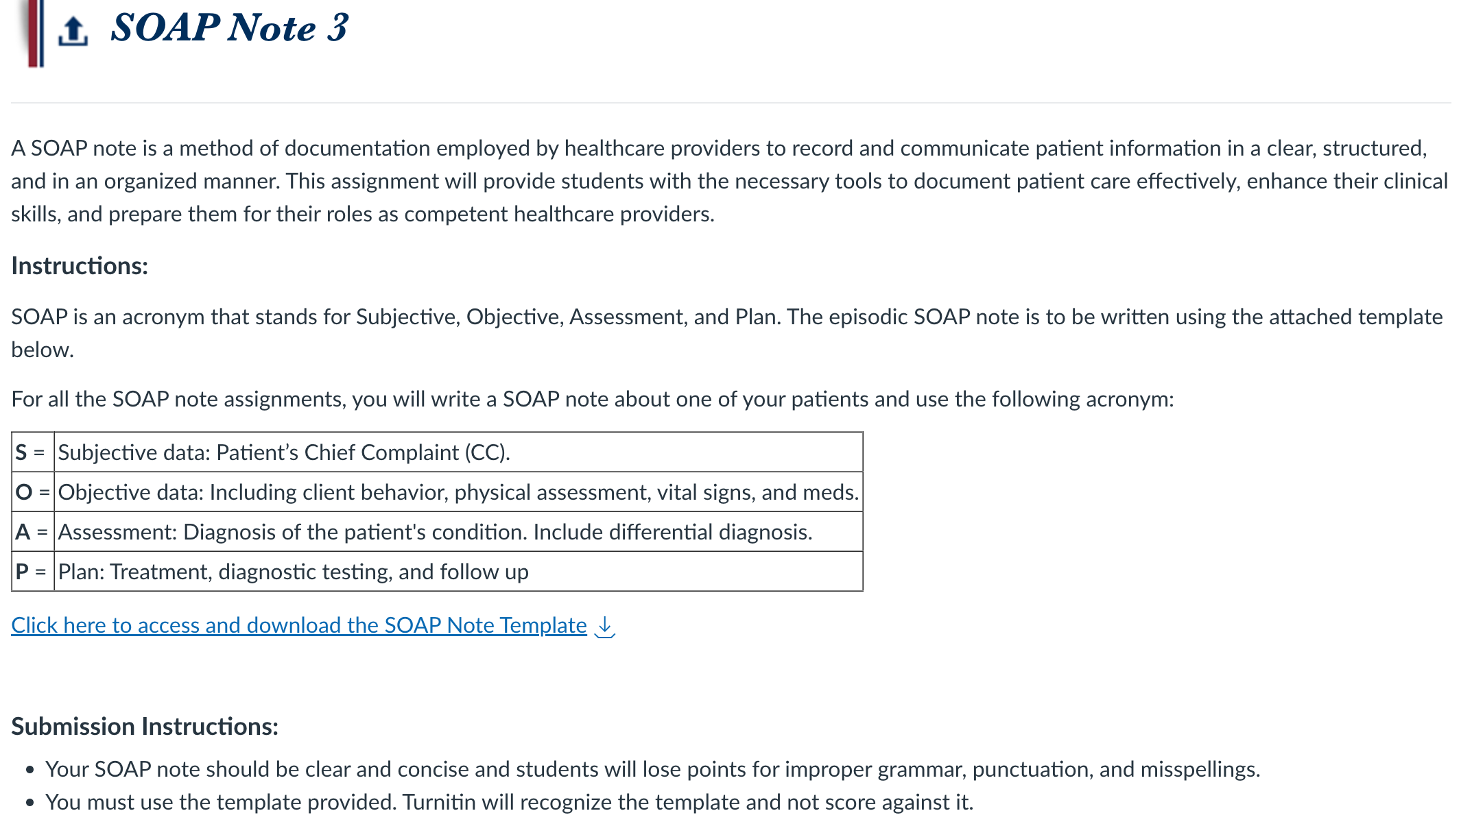This screenshot has height=824, width=1472.
Task: Open the SOAP Note Template download link
Action: pos(299,625)
